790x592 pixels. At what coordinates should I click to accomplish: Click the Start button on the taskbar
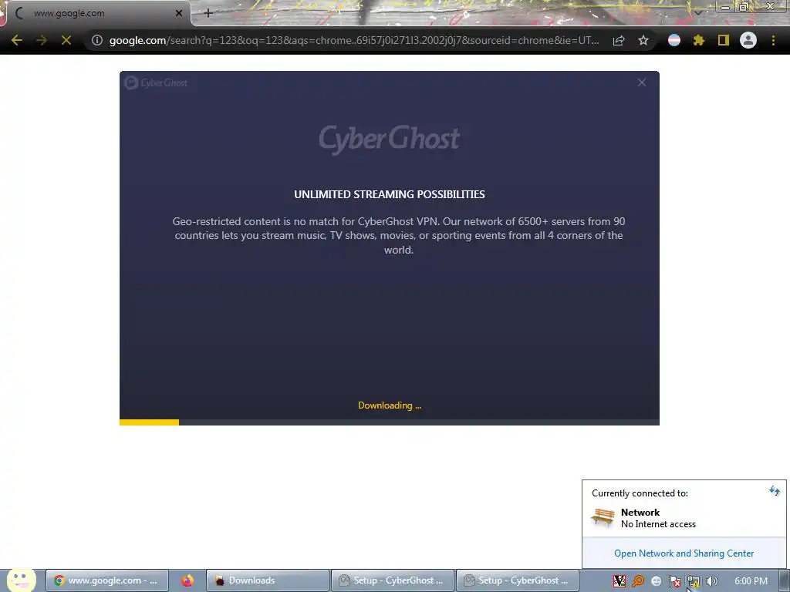(21, 580)
